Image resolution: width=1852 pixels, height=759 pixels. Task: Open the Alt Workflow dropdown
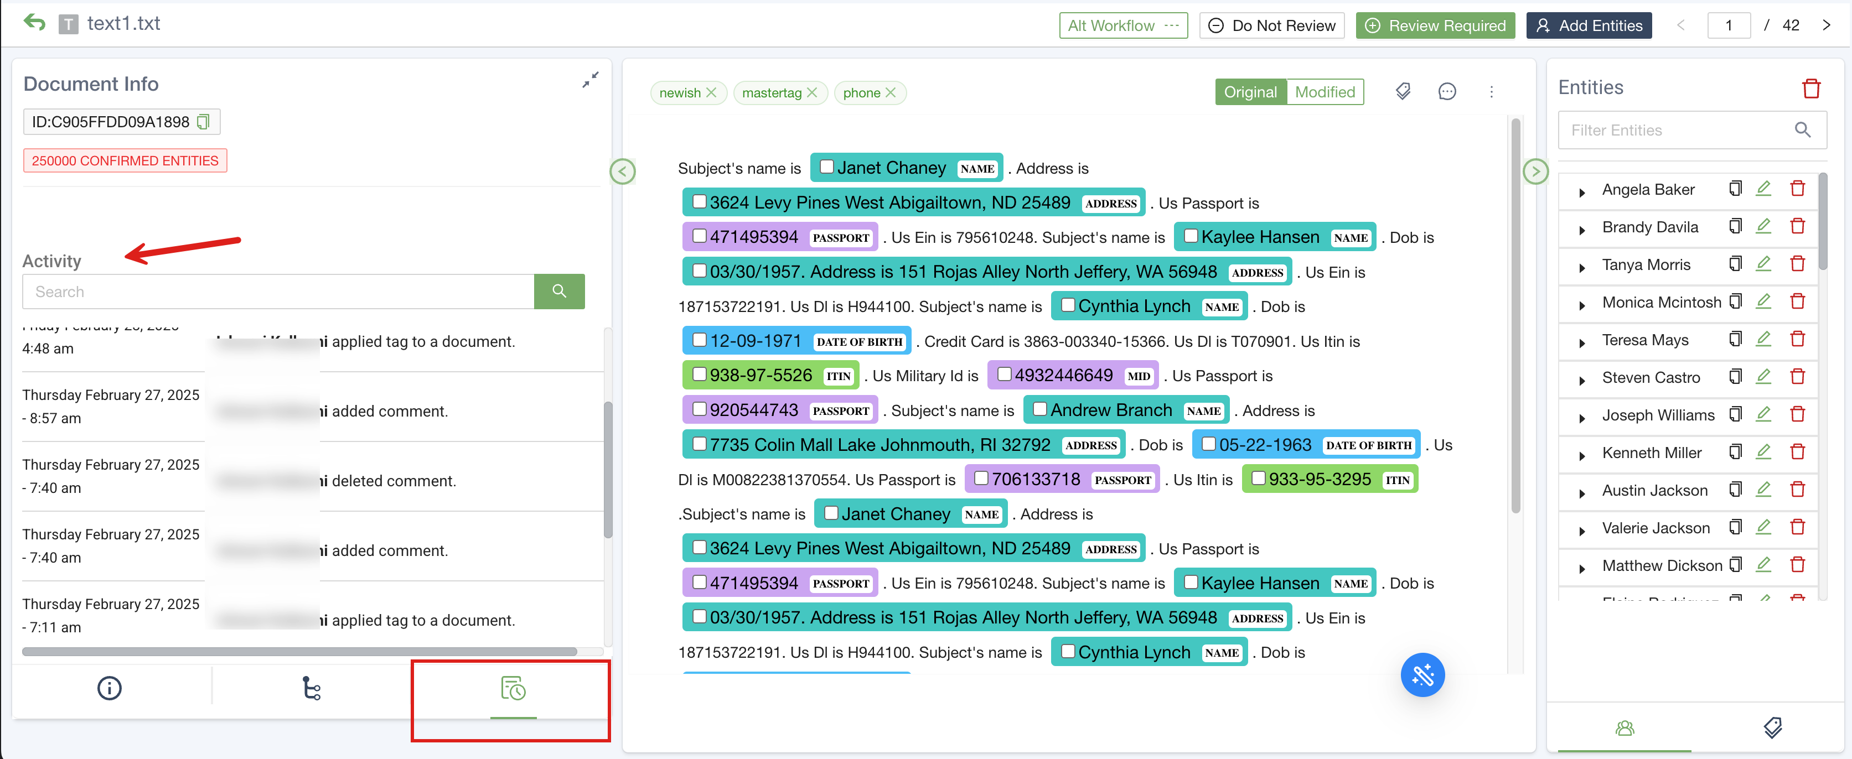[1122, 26]
